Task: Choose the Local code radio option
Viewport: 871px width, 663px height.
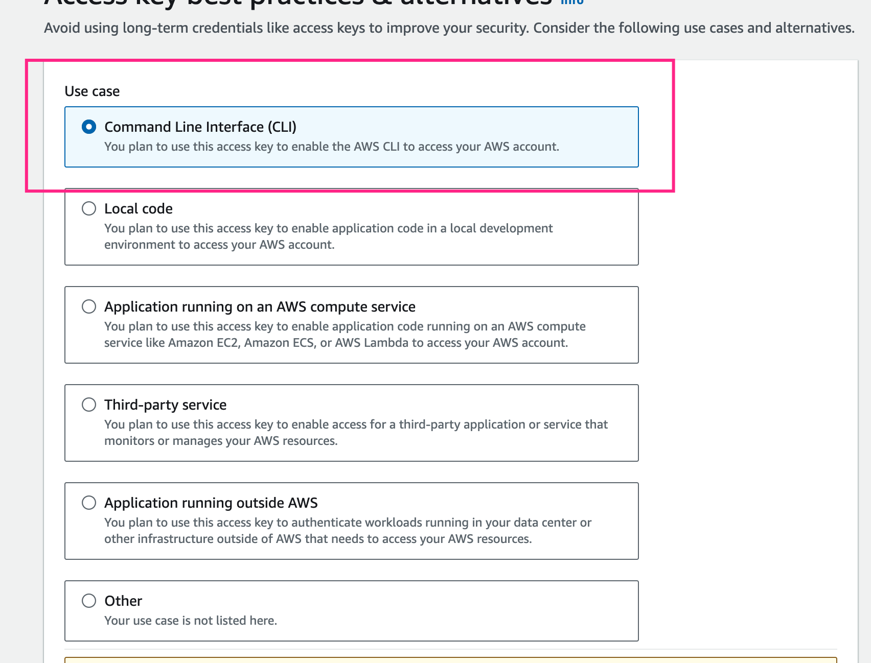Action: click(89, 208)
